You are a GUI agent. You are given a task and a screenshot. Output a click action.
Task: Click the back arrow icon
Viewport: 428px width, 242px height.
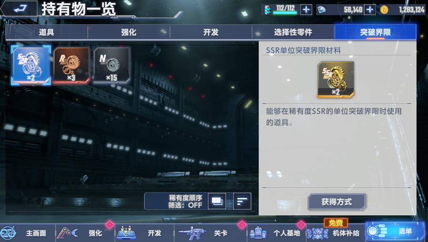coord(19,9)
